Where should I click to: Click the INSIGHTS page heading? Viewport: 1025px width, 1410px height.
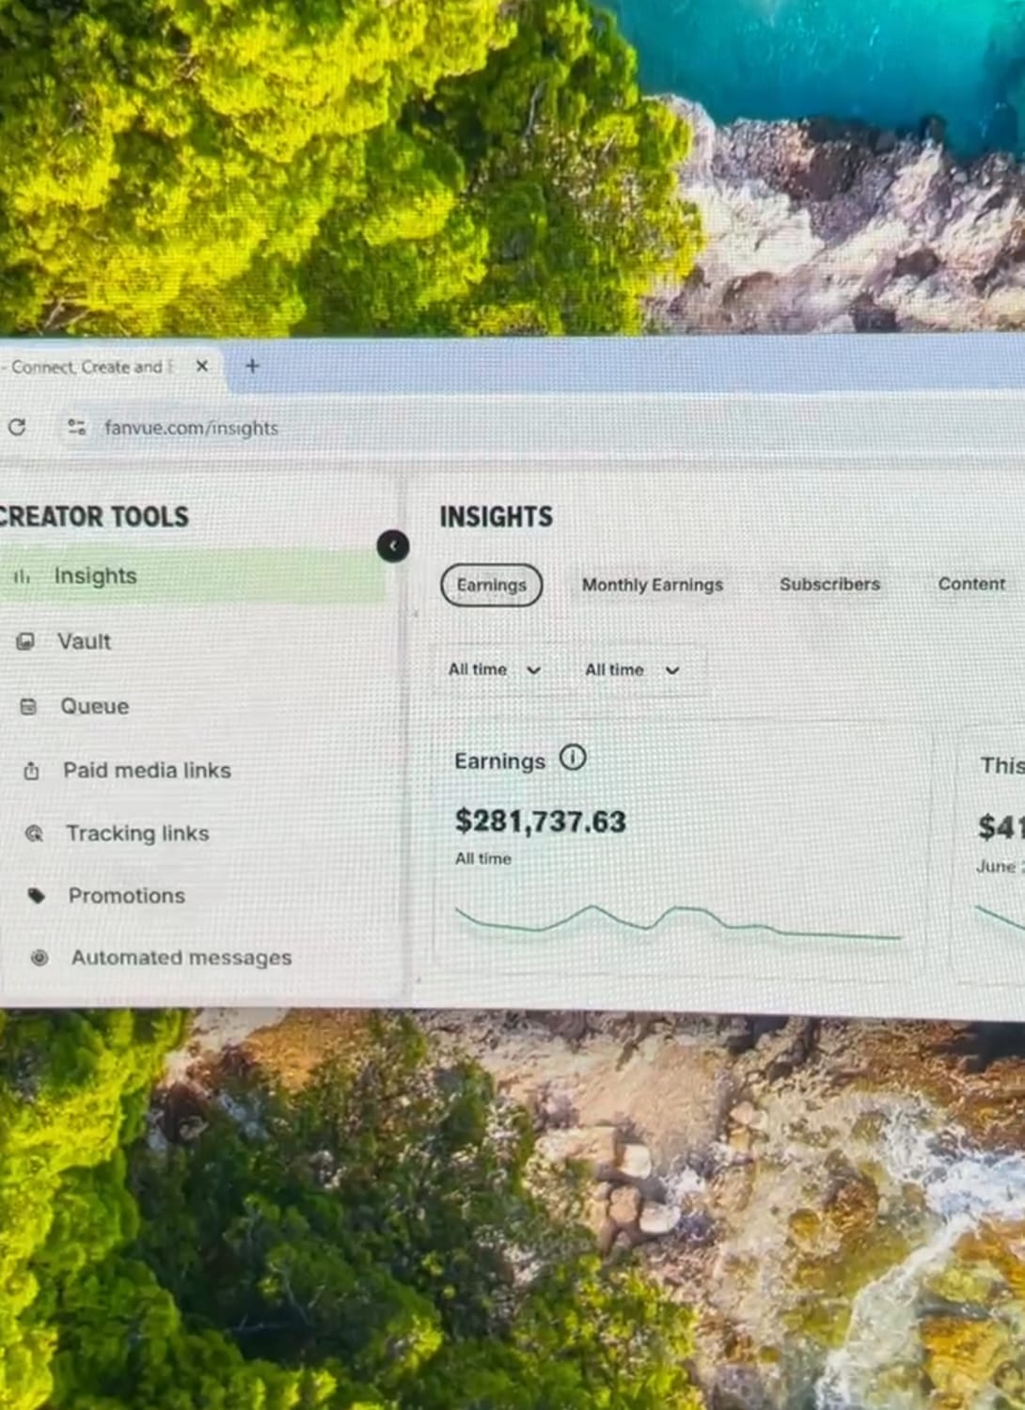pos(497,517)
